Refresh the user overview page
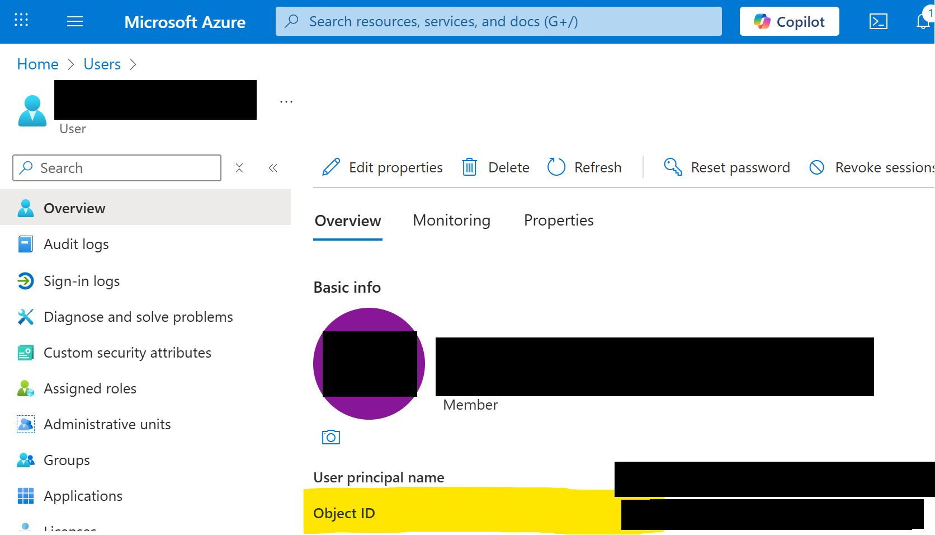The width and height of the screenshot is (935, 535). click(584, 167)
